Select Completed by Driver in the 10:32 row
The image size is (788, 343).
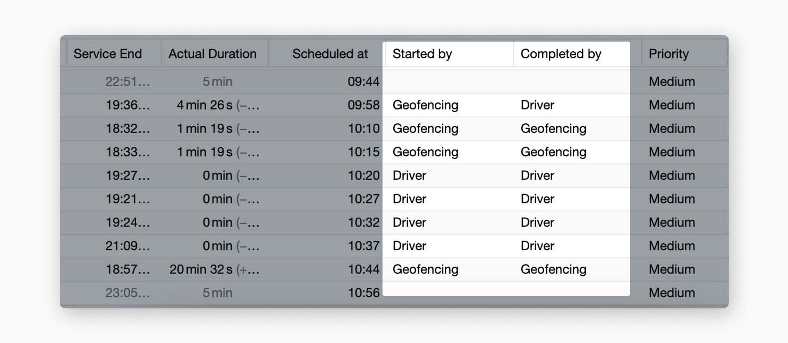pyautogui.click(x=537, y=222)
